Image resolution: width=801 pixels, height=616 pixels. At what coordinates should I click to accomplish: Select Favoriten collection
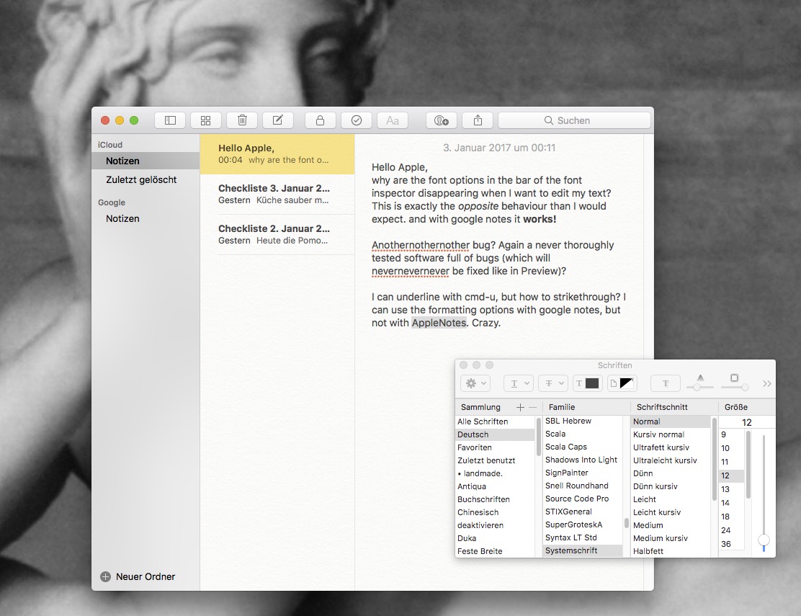point(494,447)
